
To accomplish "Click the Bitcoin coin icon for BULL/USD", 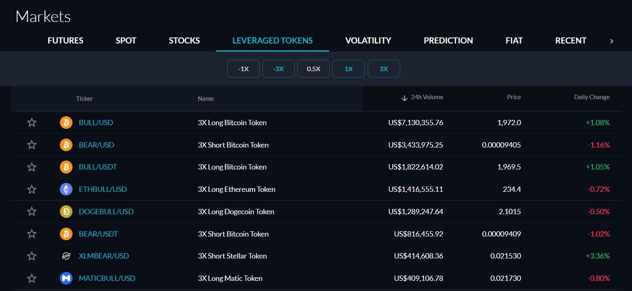I will click(66, 122).
